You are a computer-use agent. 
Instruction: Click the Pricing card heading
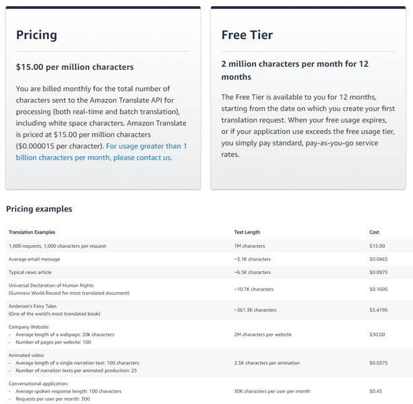coord(36,35)
